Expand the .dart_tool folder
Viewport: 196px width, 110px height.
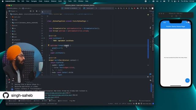click(11, 17)
